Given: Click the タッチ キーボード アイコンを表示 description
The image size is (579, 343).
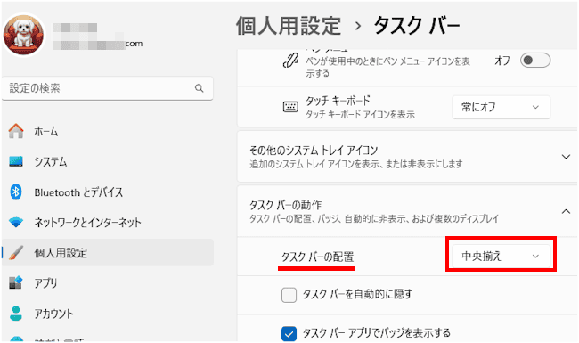Looking at the screenshot, I should [360, 115].
